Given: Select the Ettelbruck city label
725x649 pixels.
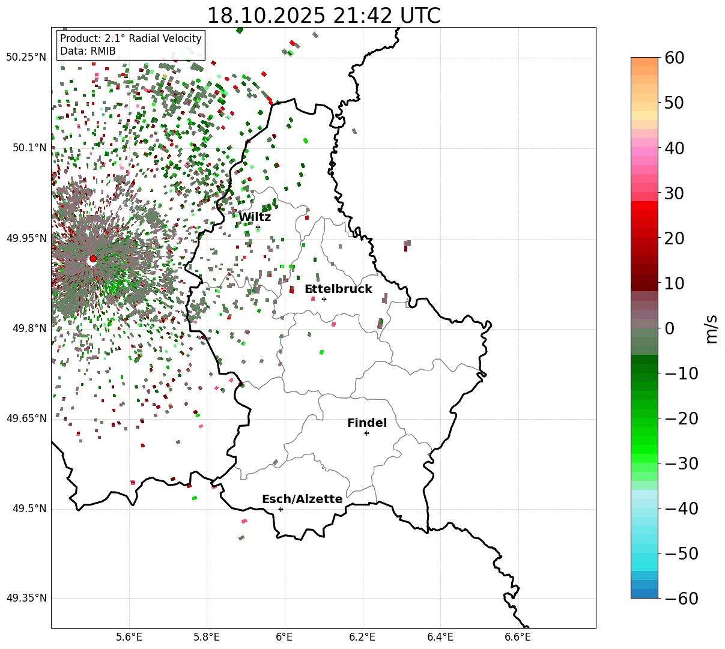Looking at the screenshot, I should 338,289.
